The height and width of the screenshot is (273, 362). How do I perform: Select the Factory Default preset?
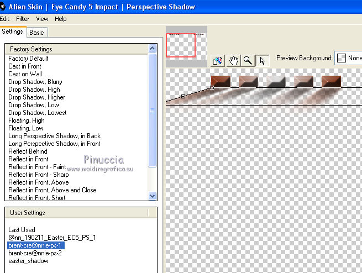[x=28, y=59]
